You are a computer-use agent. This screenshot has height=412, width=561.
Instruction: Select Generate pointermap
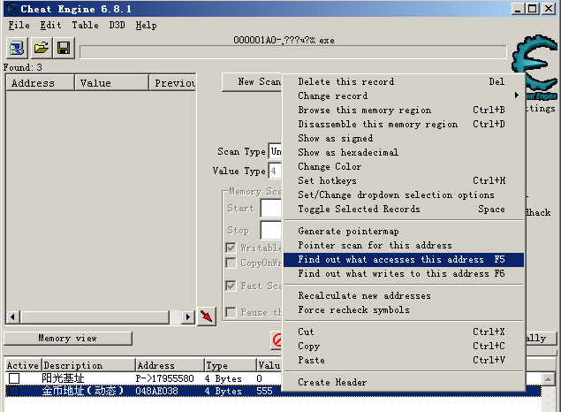[x=404, y=232]
